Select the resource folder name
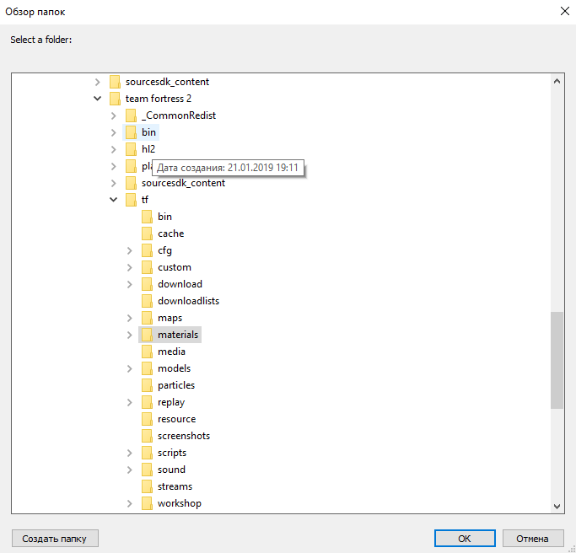 (177, 419)
